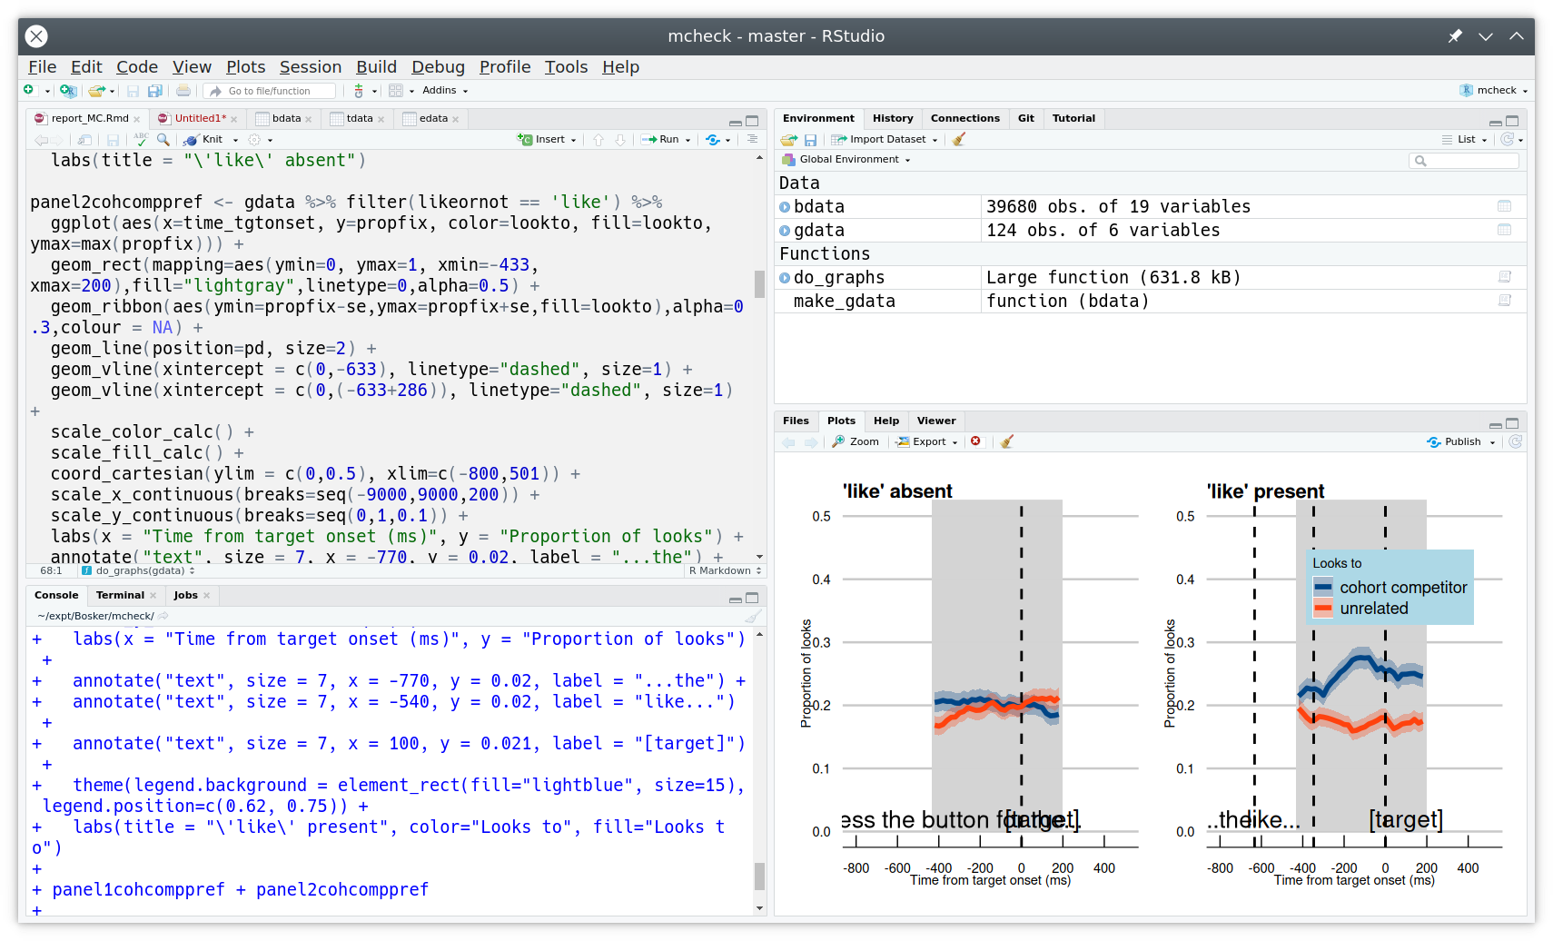The width and height of the screenshot is (1553, 941).
Task: Clear the current plot with the red X icon
Action: (x=976, y=441)
